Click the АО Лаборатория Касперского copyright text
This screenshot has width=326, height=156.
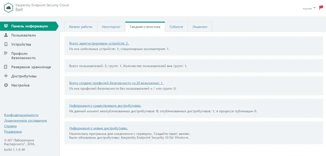point(20,142)
